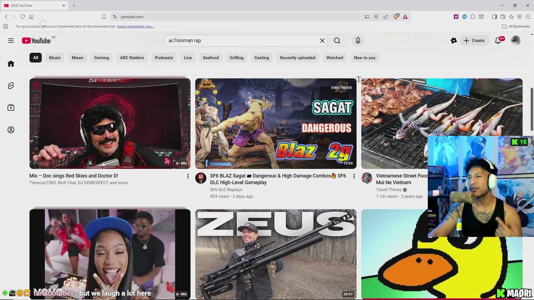Select the Gaming filter chip
This screenshot has width=534, height=300.
click(x=101, y=57)
